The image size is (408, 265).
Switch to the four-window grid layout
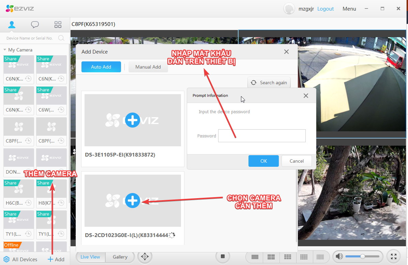271,257
